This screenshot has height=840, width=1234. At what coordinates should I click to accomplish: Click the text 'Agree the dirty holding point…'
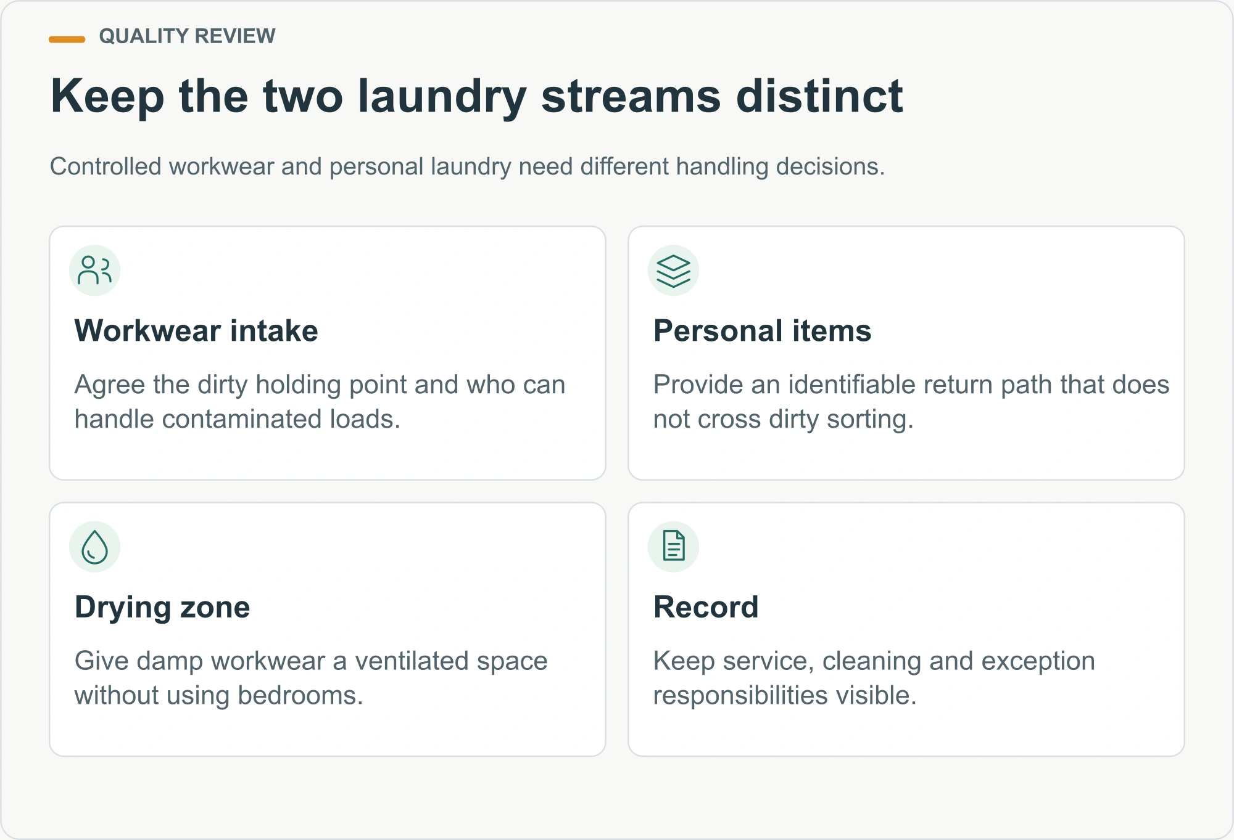coord(320,402)
